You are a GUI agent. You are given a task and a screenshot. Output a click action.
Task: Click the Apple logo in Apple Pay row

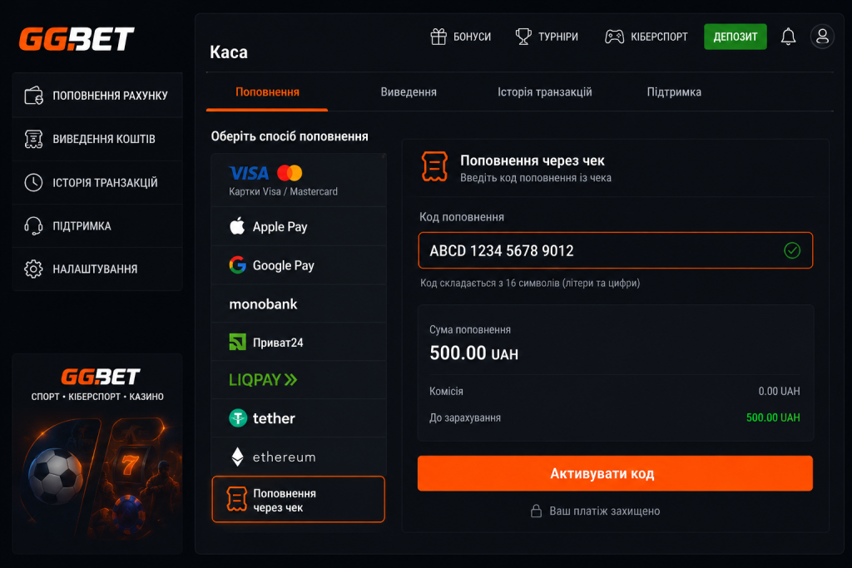coord(237,225)
